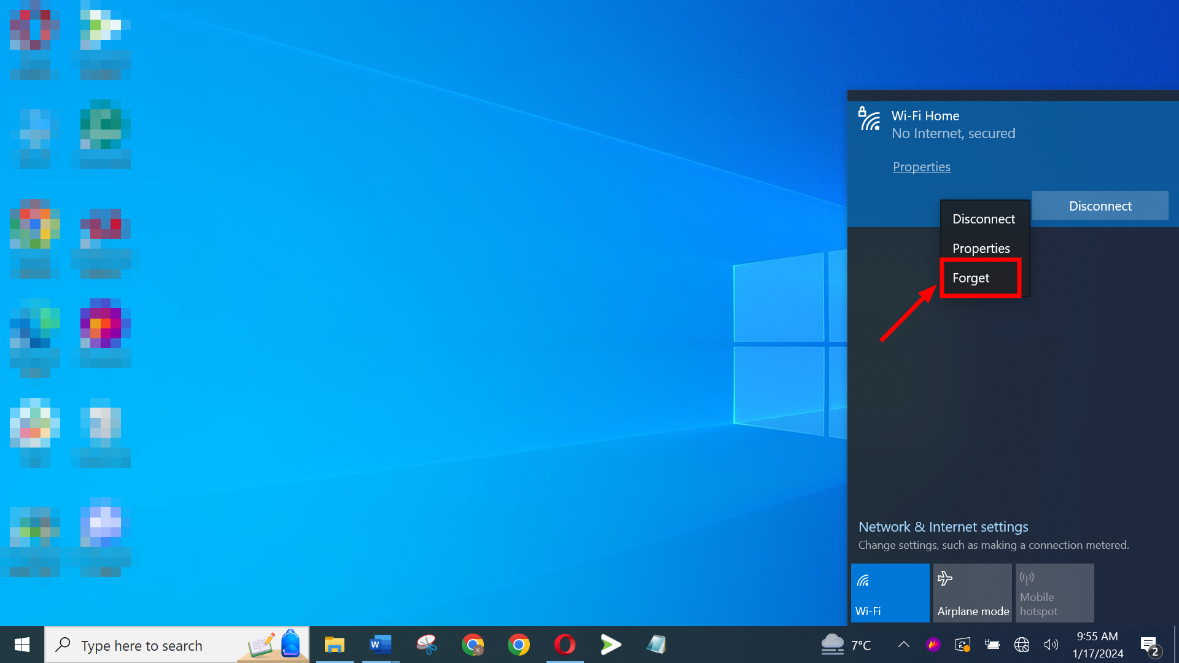This screenshot has width=1179, height=663.
Task: Open File Explorer from the taskbar
Action: tap(335, 645)
